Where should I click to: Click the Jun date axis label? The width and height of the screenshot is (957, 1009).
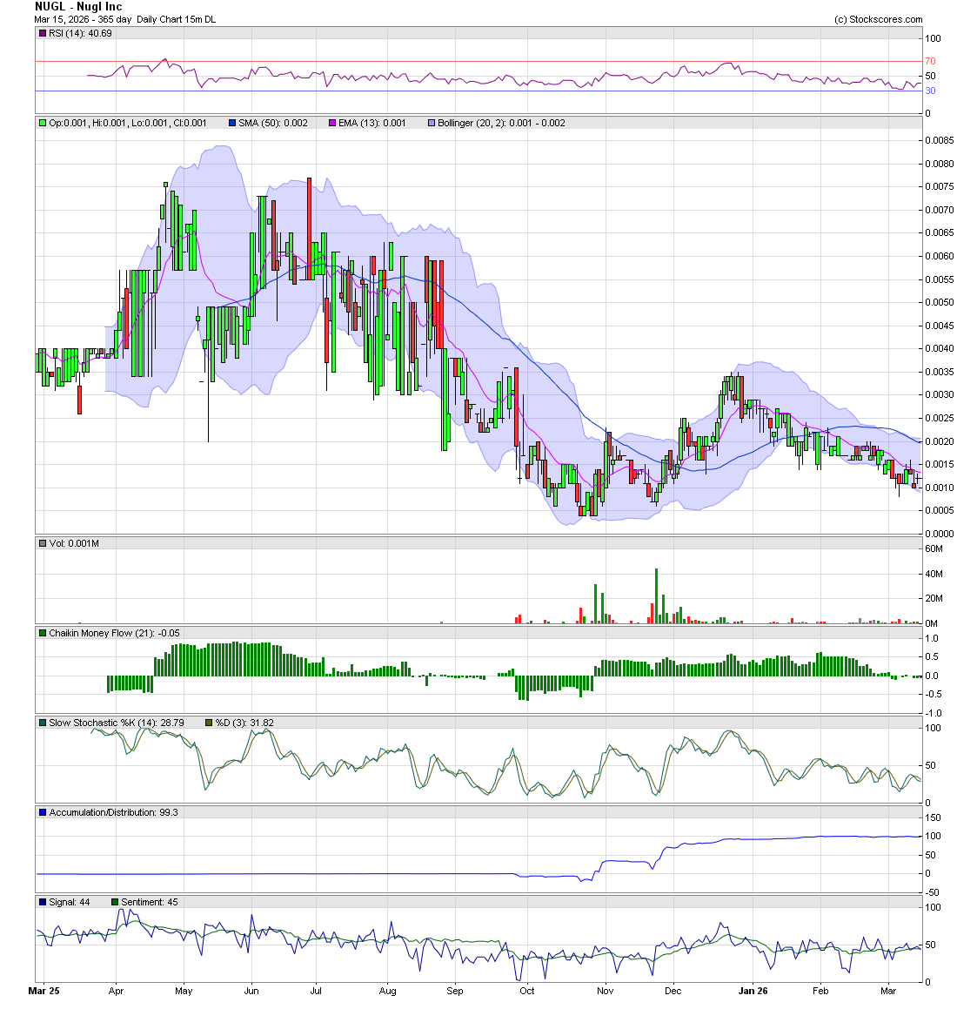tap(251, 991)
